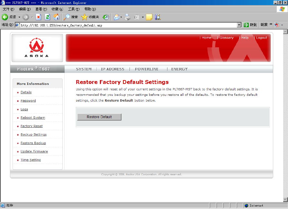Click the Edit with Word icon
The width and height of the screenshot is (288, 209).
137,17
